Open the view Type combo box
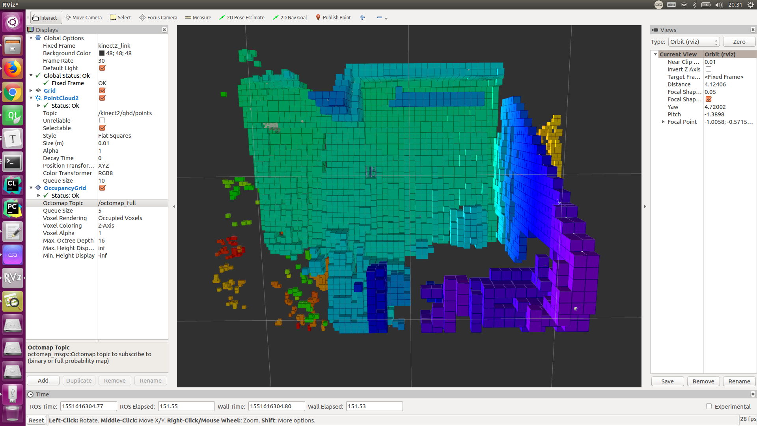Image resolution: width=757 pixels, height=426 pixels. pos(694,42)
